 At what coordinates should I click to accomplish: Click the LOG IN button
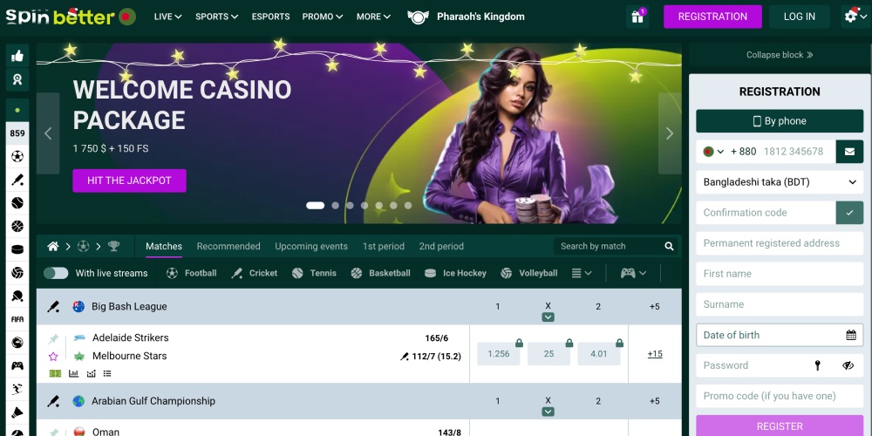pyautogui.click(x=799, y=17)
